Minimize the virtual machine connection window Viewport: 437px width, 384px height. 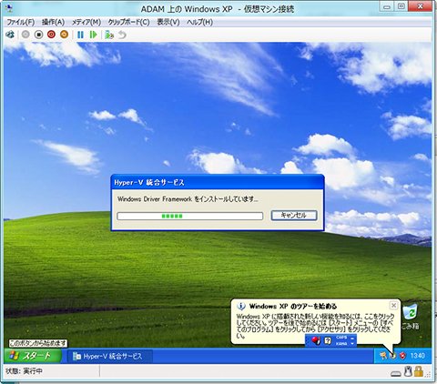(x=386, y=6)
